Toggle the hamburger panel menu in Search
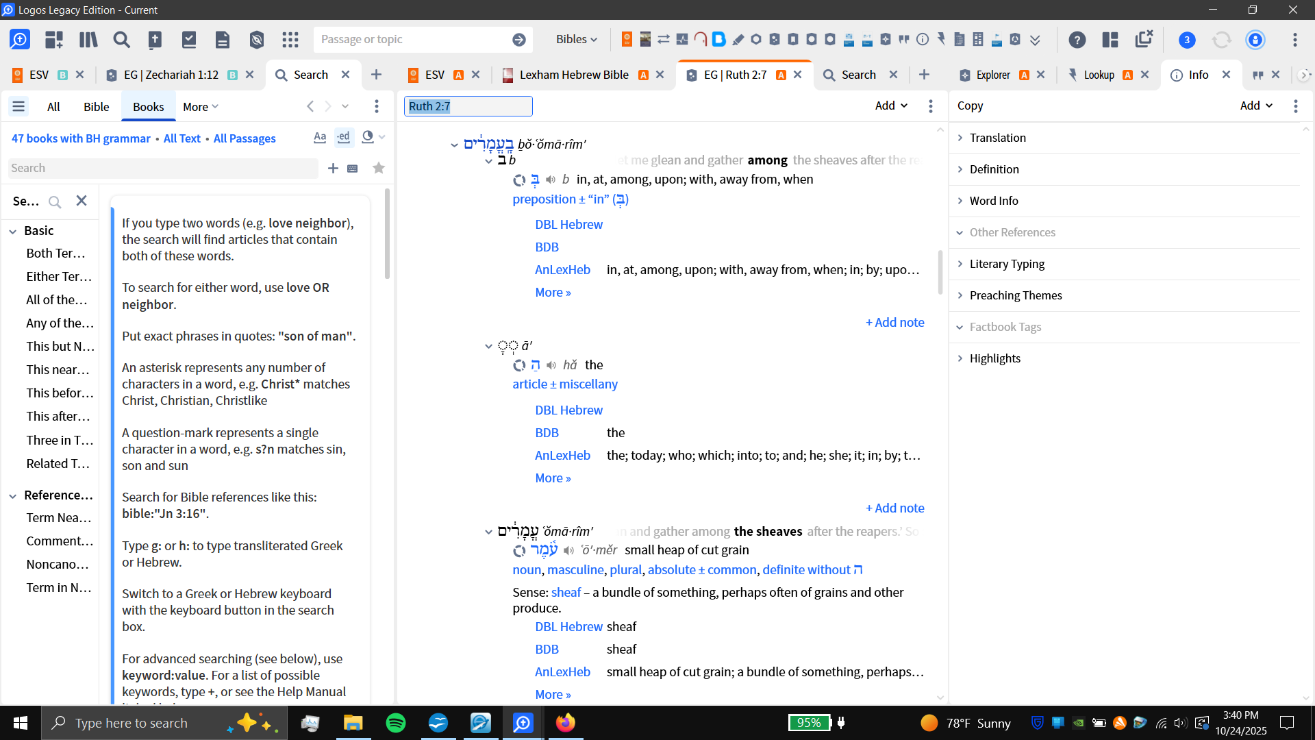1315x740 pixels. 18,106
